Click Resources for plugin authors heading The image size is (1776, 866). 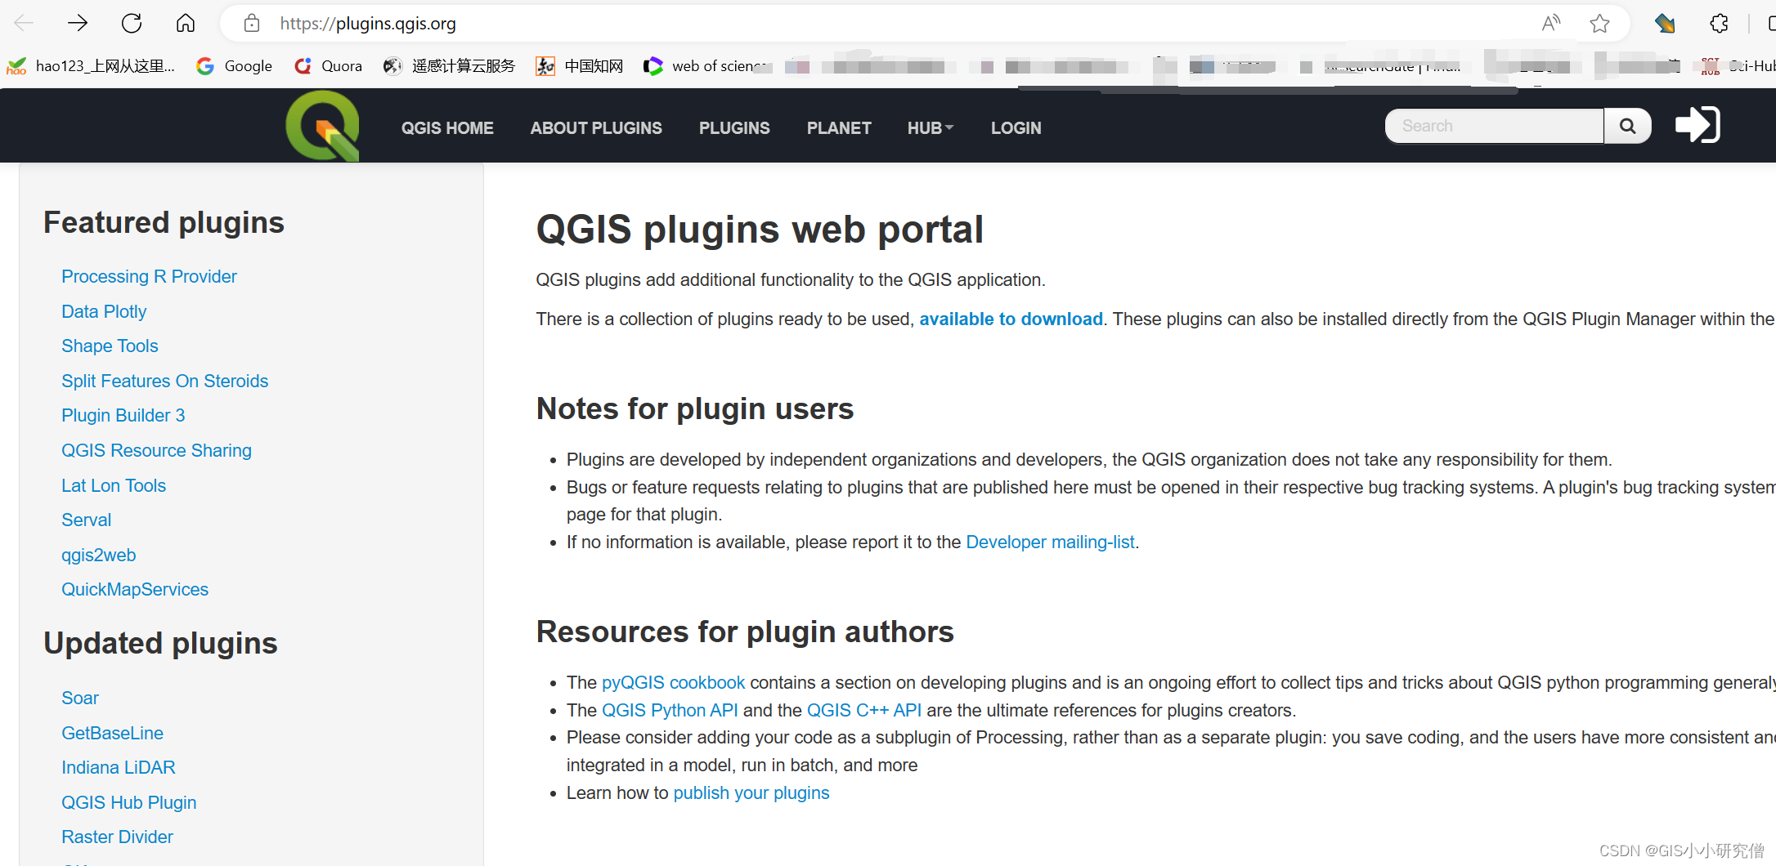click(x=745, y=632)
